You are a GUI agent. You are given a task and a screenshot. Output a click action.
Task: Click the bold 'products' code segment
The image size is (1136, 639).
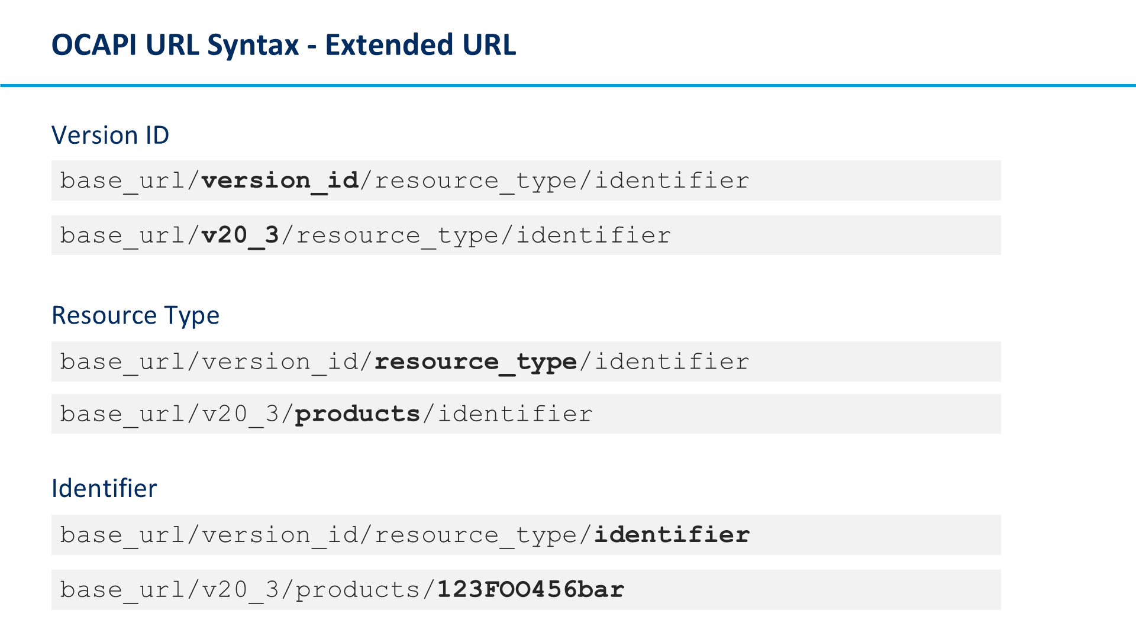[x=357, y=414]
